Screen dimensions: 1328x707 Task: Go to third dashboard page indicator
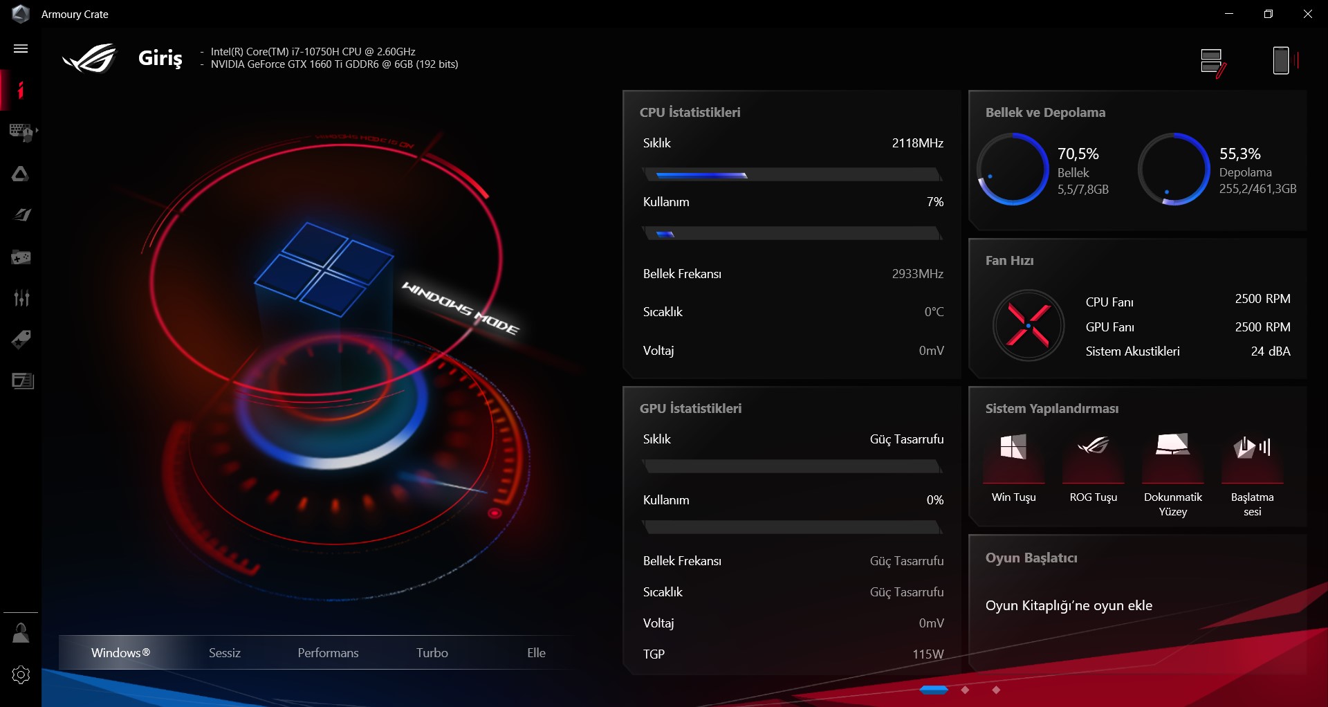996,690
